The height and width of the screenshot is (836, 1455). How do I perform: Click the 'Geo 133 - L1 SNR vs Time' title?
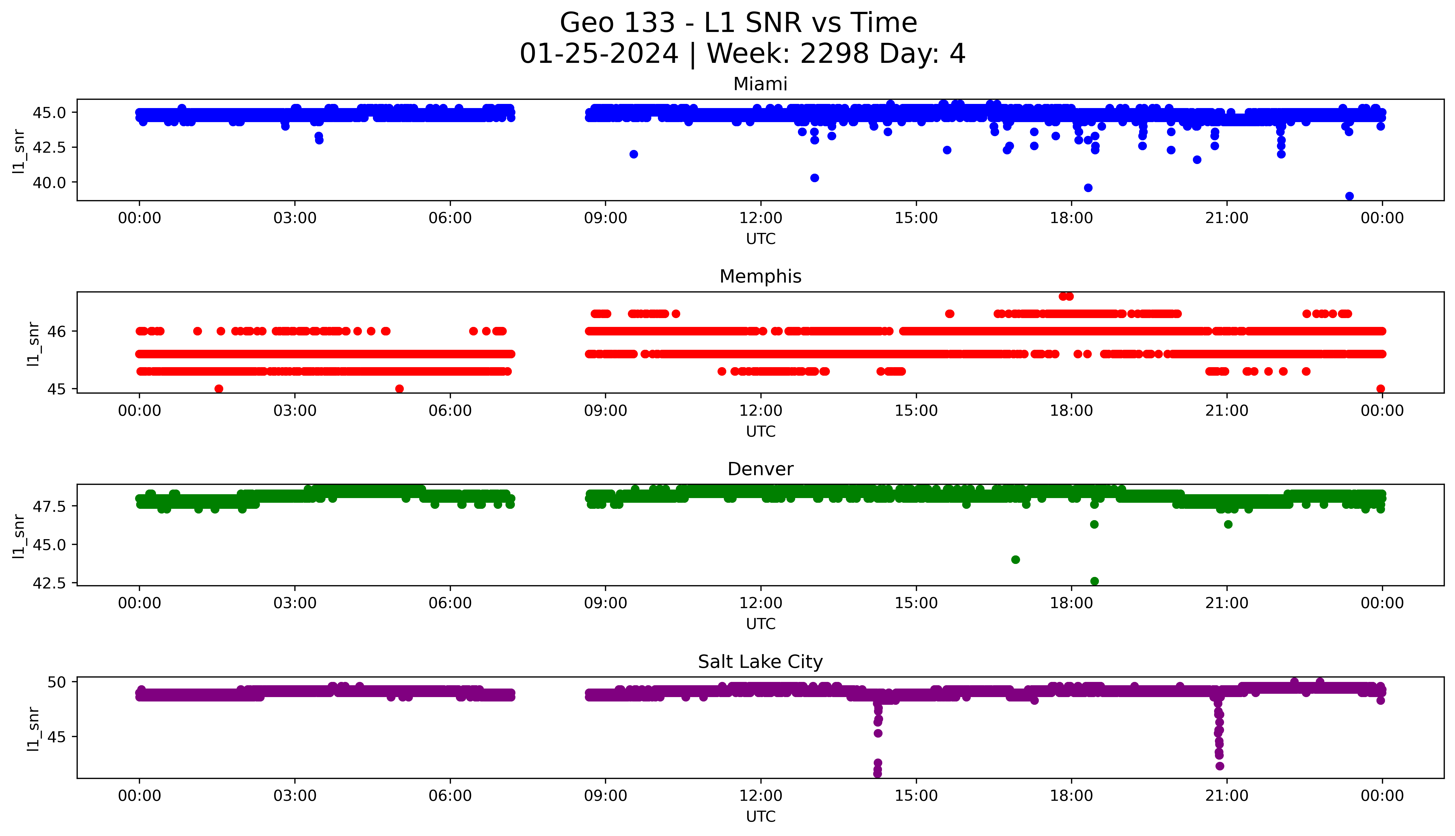tap(738, 23)
